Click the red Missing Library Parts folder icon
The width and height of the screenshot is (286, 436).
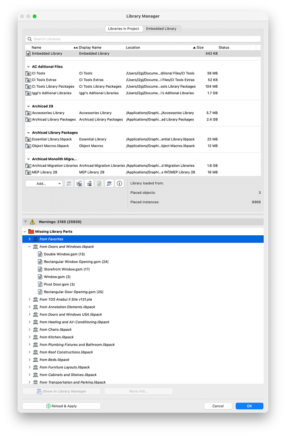click(31, 232)
